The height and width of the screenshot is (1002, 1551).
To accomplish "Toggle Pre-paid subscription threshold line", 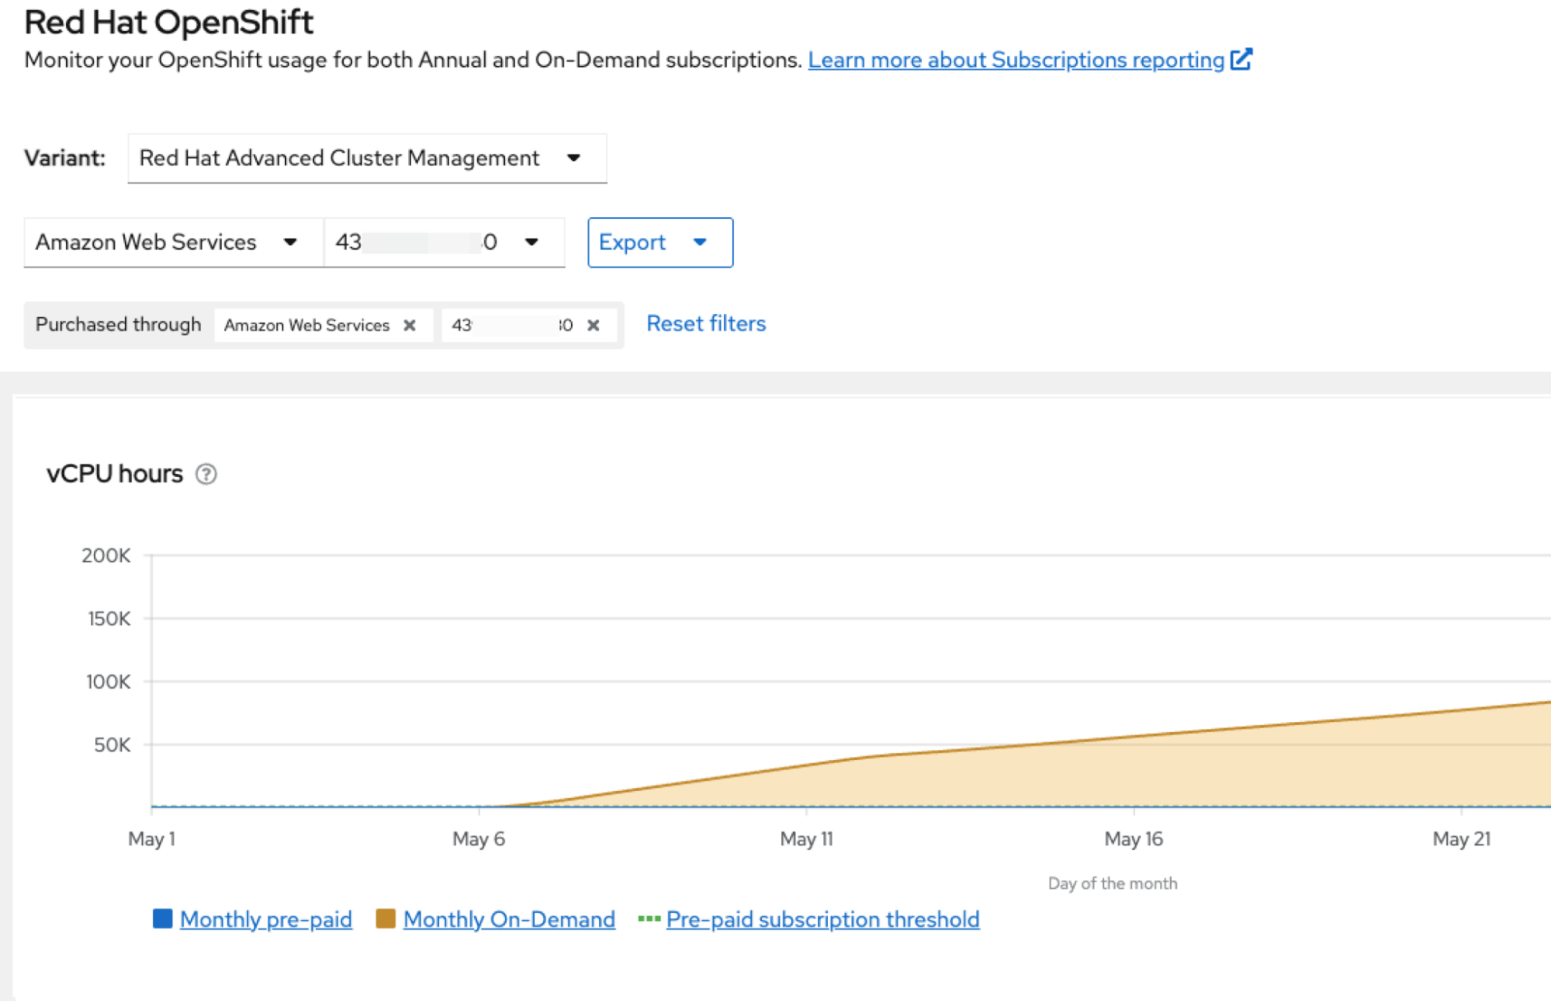I will tap(822, 919).
